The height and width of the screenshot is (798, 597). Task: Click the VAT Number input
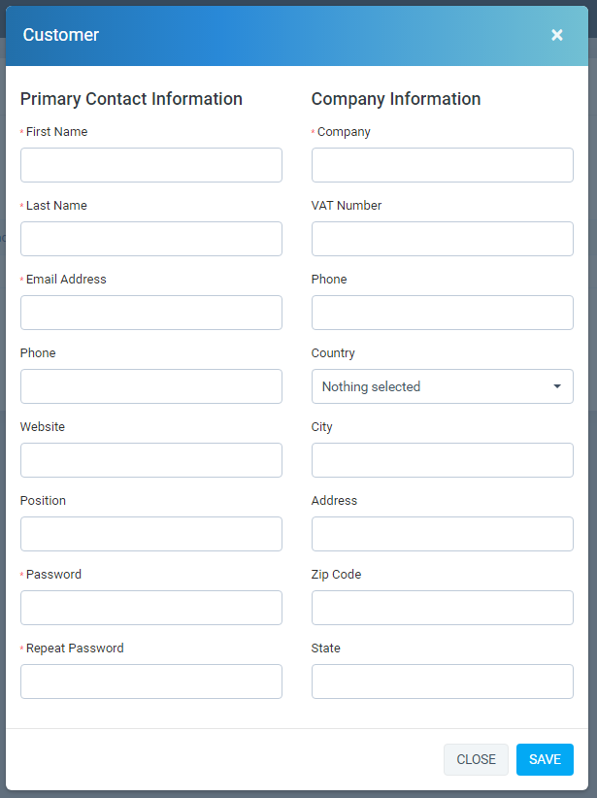pyautogui.click(x=442, y=239)
